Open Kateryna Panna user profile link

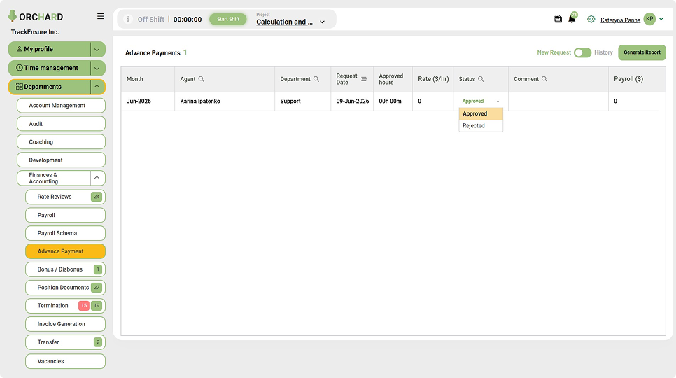tap(620, 20)
